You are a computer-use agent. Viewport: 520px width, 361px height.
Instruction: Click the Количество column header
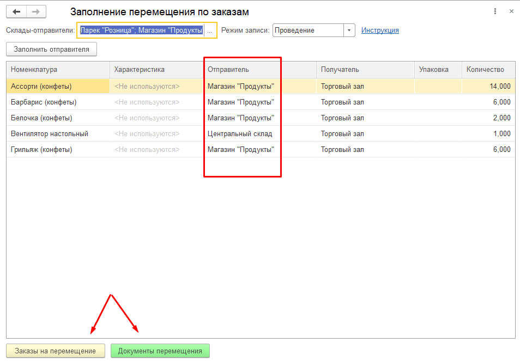tap(488, 70)
